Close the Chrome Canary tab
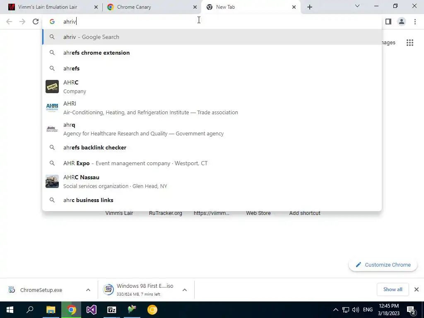Viewport: 424px width, 318px height. click(x=195, y=7)
